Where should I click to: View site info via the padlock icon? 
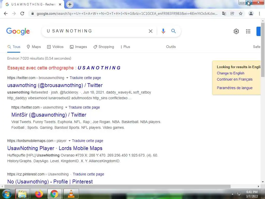click(33, 13)
